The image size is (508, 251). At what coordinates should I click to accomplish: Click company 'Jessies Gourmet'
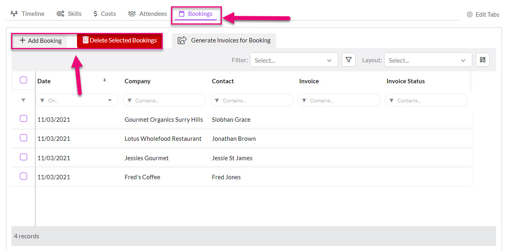[146, 158]
